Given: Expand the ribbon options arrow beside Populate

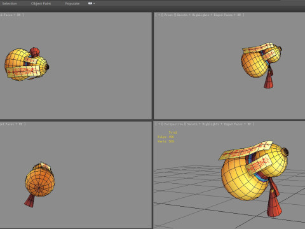Looking at the screenshot, I should [94, 4].
